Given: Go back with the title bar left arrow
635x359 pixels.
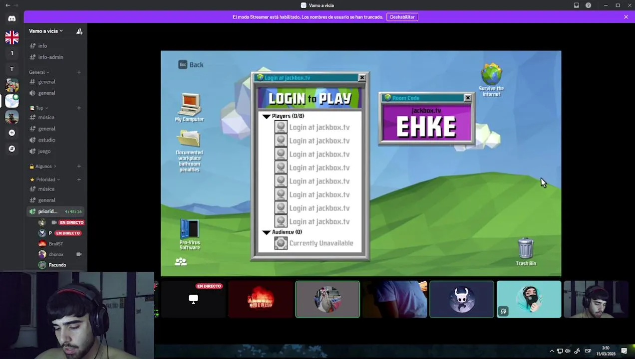Looking at the screenshot, I should pyautogui.click(x=7, y=5).
